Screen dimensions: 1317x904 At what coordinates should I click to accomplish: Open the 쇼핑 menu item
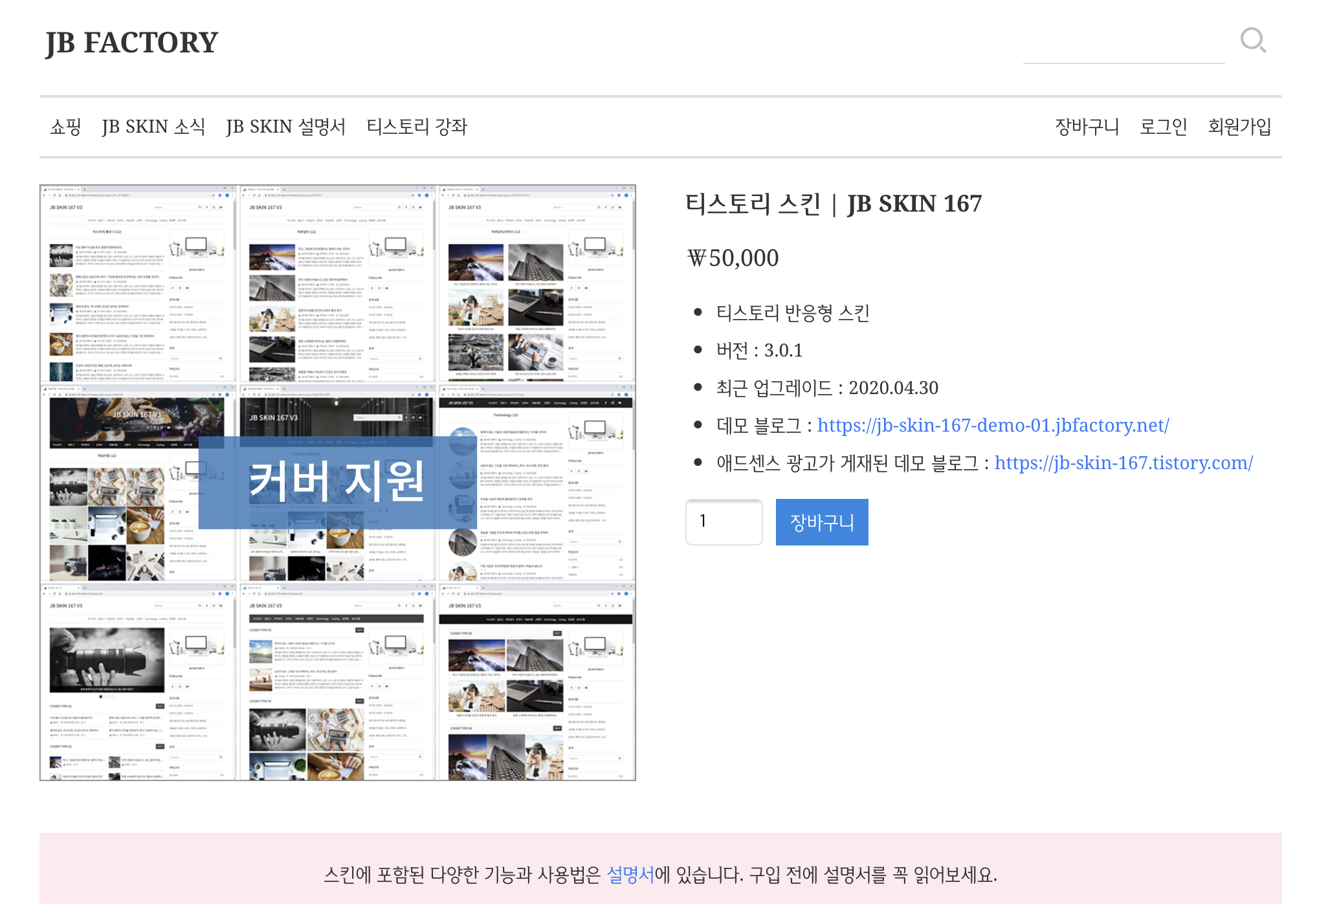[65, 126]
